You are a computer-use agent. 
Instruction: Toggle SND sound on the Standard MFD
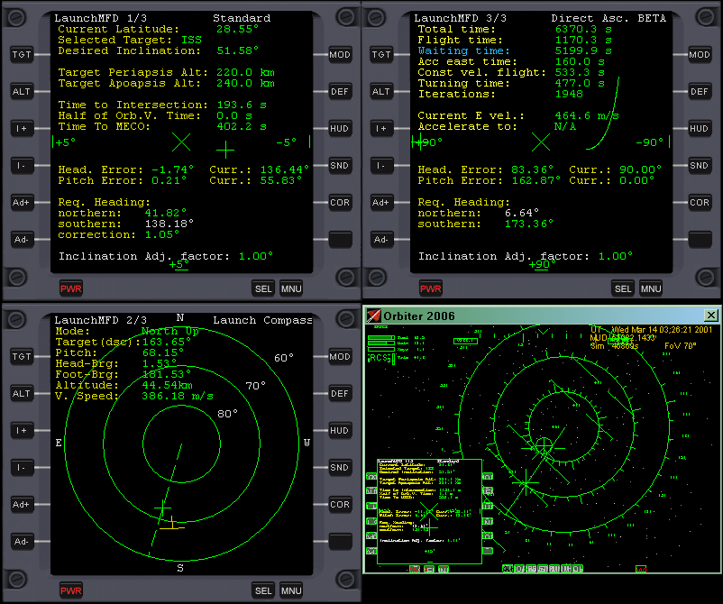point(339,166)
